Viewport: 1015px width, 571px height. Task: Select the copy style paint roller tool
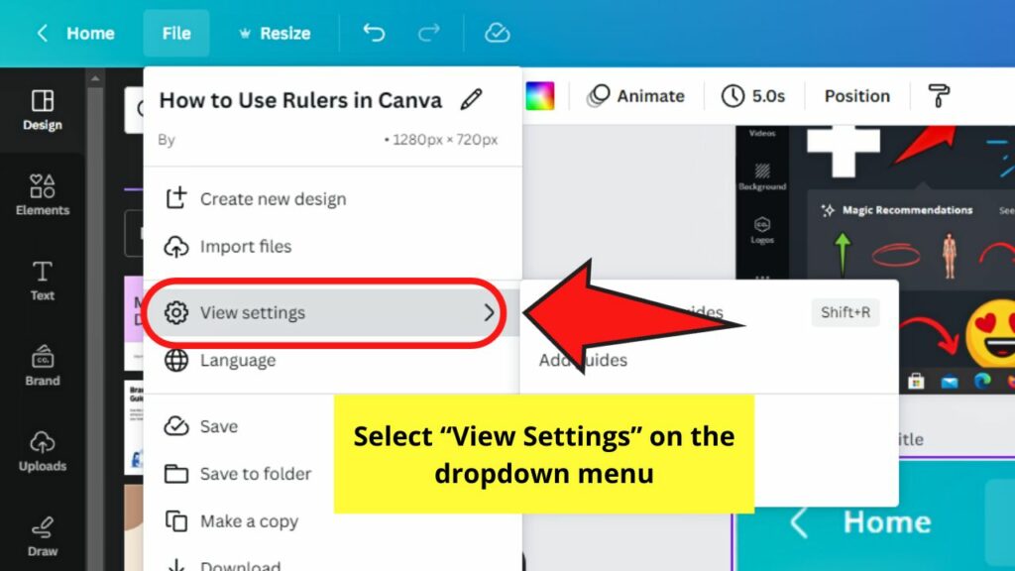click(938, 95)
